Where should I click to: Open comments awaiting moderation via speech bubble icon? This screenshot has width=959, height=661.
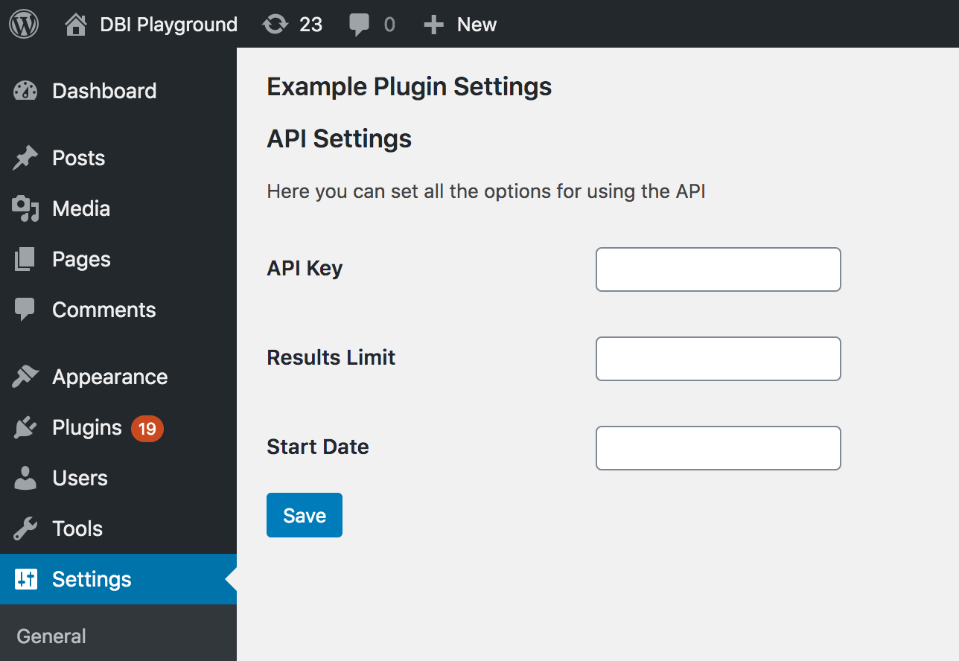(x=360, y=23)
